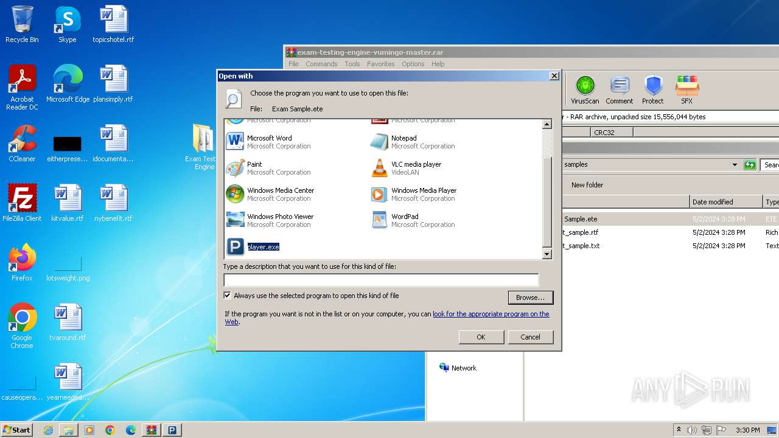779x438 pixels.
Task: Click Windows Explorer taskbar icon
Action: 69,430
